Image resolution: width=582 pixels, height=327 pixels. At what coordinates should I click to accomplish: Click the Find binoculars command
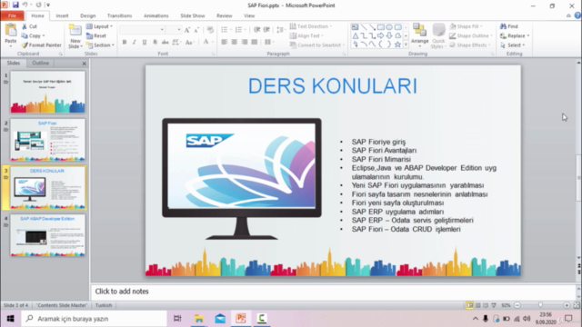509,26
